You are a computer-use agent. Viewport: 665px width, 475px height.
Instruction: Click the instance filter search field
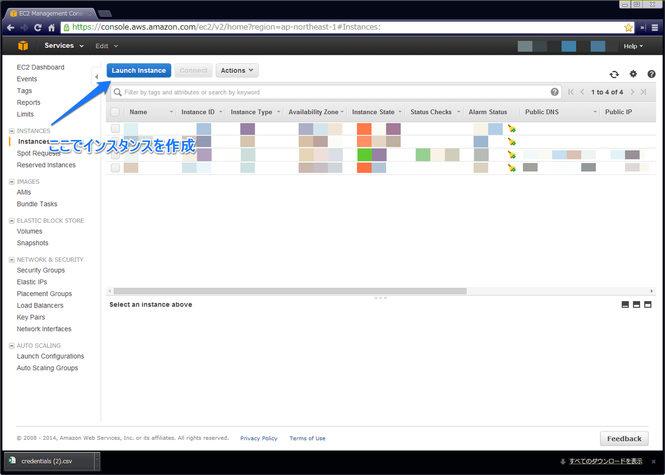point(336,92)
